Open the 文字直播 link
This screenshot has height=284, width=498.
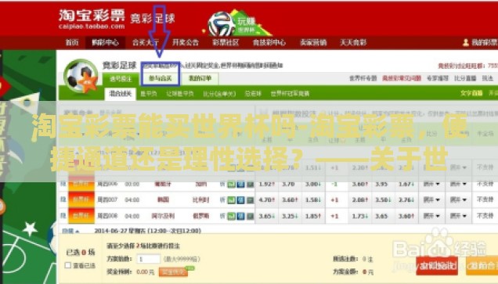point(471,93)
